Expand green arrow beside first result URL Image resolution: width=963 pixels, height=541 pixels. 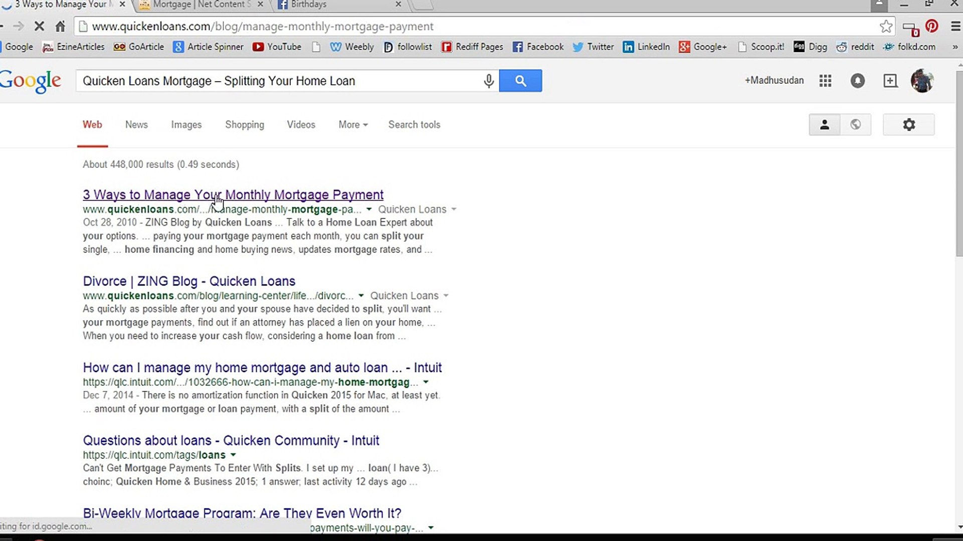tap(369, 209)
